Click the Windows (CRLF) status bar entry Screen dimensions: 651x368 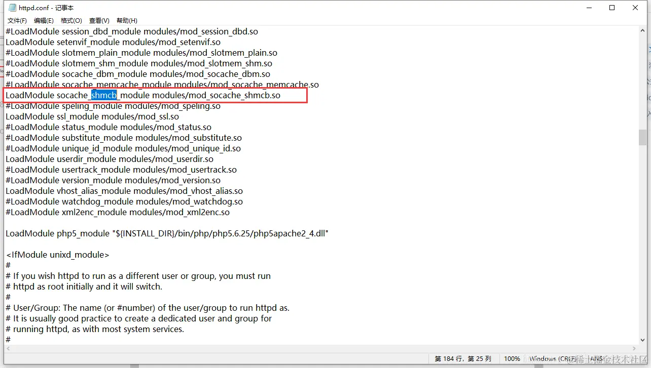(x=554, y=358)
